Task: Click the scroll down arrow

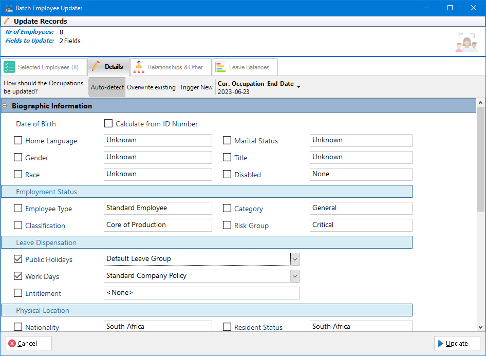Action: pos(480,327)
